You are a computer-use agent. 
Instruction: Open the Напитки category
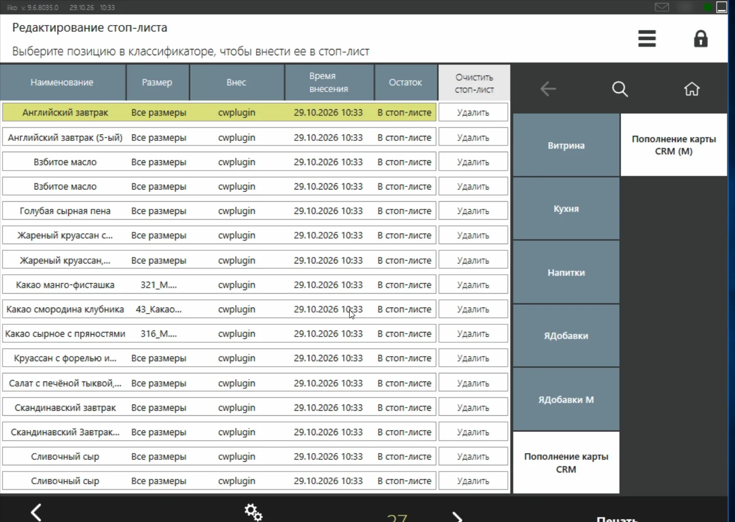[x=566, y=272]
